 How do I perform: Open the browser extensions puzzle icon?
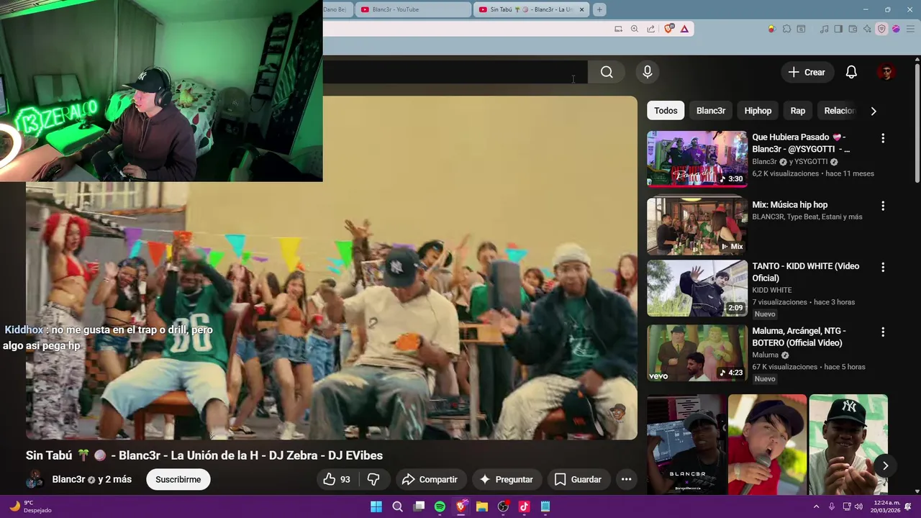point(786,29)
